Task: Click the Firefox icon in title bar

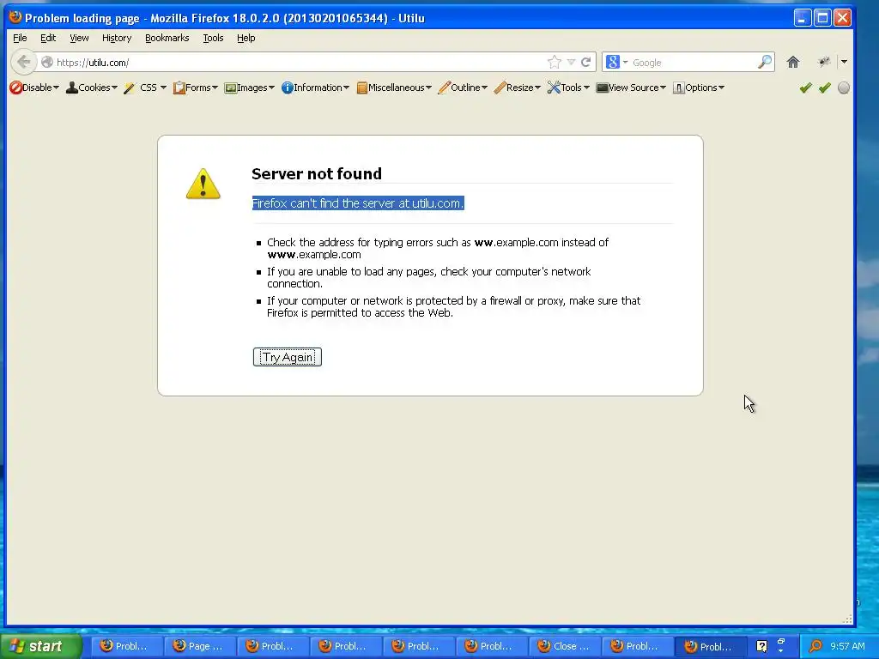Action: (15, 17)
